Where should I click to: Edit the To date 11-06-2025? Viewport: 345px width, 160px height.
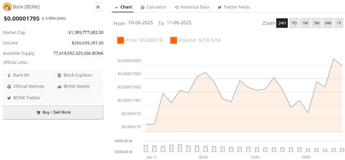pyautogui.click(x=179, y=23)
